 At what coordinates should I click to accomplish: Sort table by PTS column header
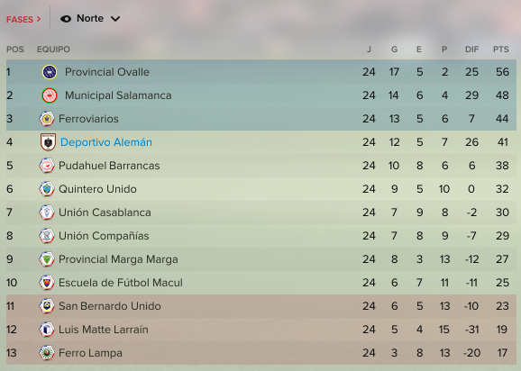click(501, 50)
